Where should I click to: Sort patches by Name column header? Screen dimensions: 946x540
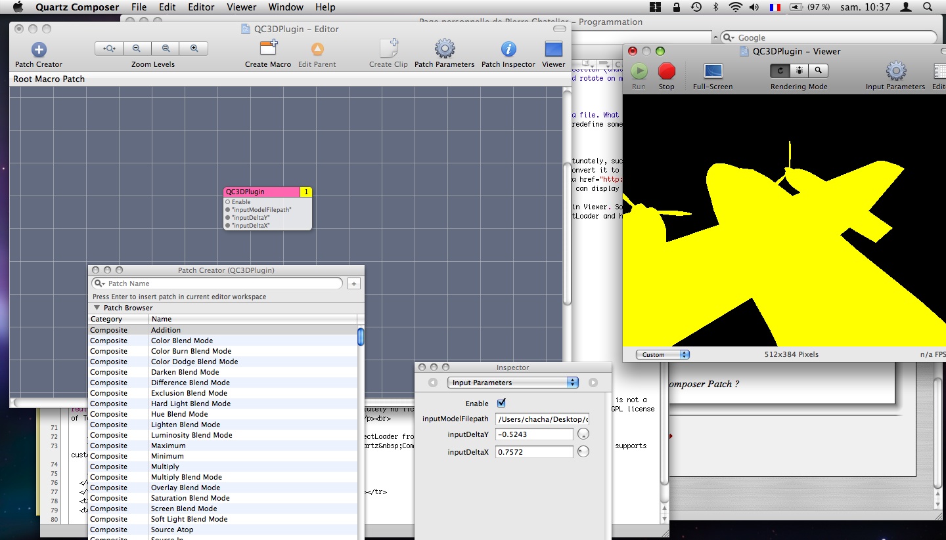coord(253,319)
